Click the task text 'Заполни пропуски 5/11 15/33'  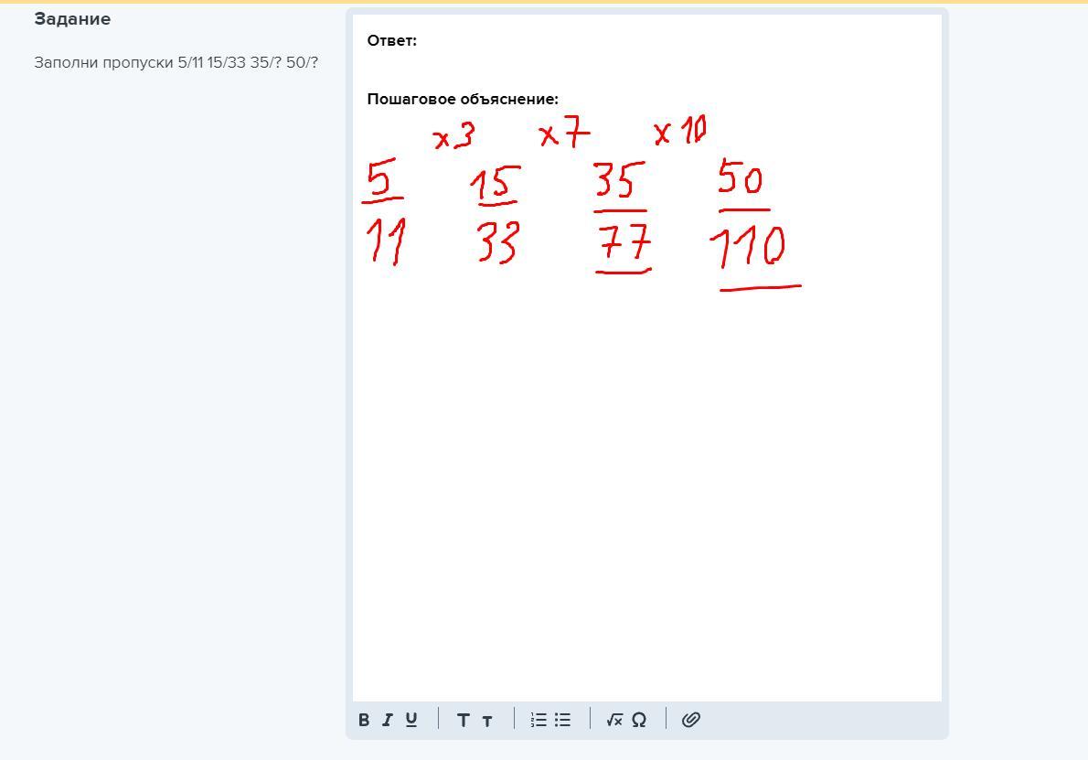click(140, 62)
